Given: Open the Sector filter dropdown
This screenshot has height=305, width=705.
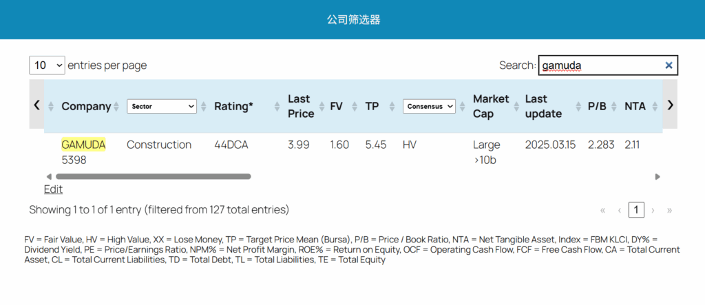Looking at the screenshot, I should pos(162,106).
